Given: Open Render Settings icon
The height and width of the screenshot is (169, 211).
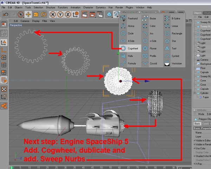Looking at the screenshot, I should click(x=100, y=14).
